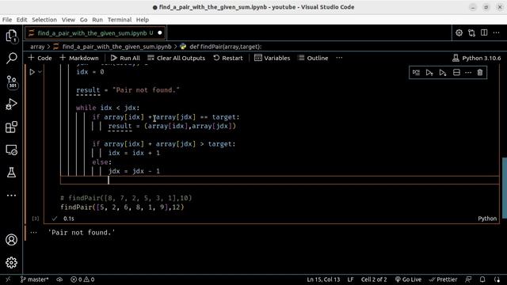The image size is (507, 285).
Task: Open the Search view icon
Action: pyautogui.click(x=11, y=59)
